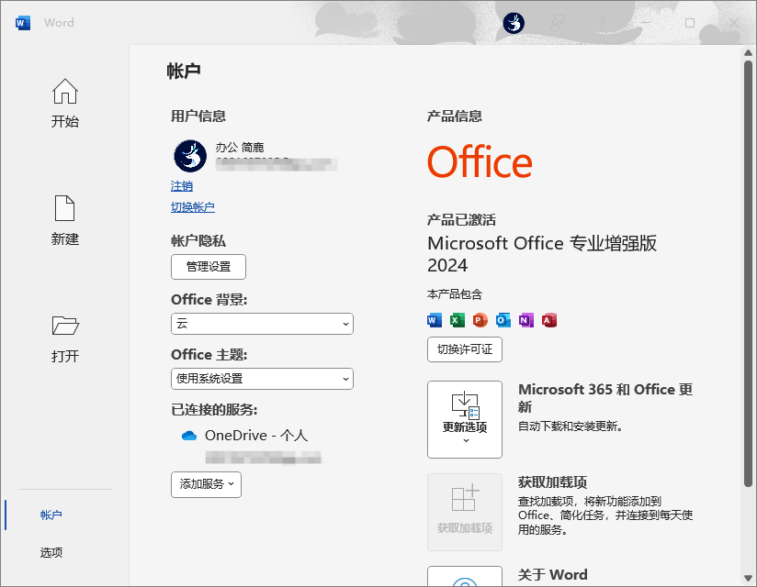
Task: Click the Excel icon under 本产品包含
Action: [456, 320]
